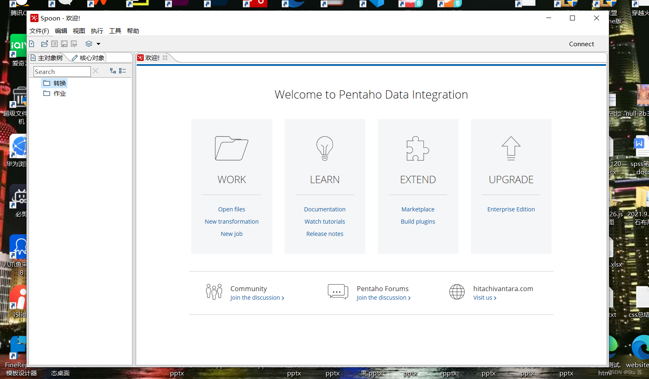
Task: Select the 欢迎! welcome tab
Action: pyautogui.click(x=152, y=58)
